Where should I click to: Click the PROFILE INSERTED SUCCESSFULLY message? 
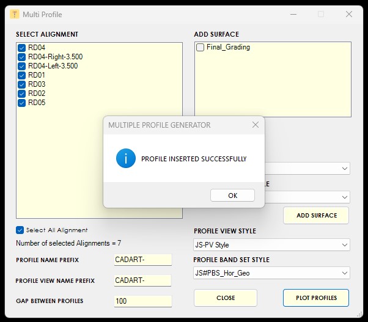point(194,159)
